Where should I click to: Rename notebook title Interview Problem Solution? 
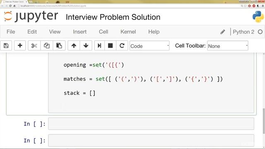[x=113, y=17]
